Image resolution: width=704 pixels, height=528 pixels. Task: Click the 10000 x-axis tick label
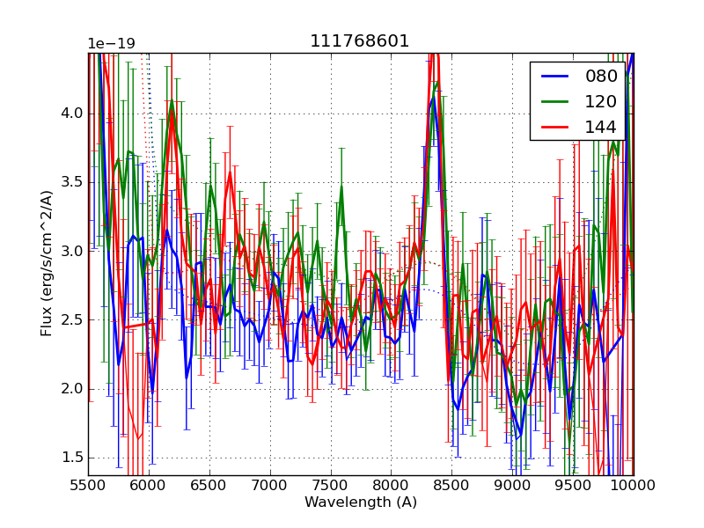[634, 485]
